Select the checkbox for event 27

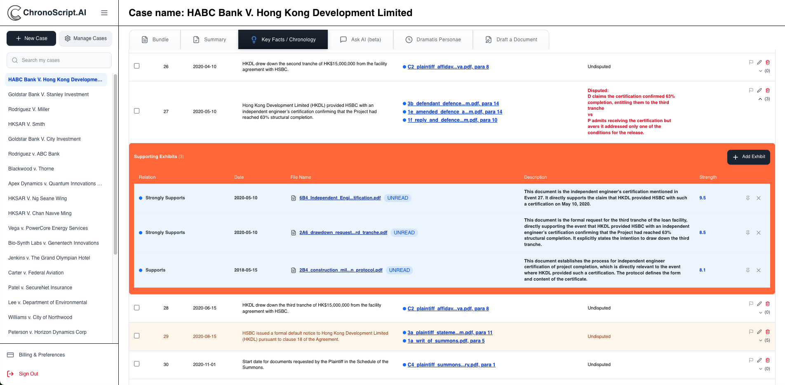(137, 111)
